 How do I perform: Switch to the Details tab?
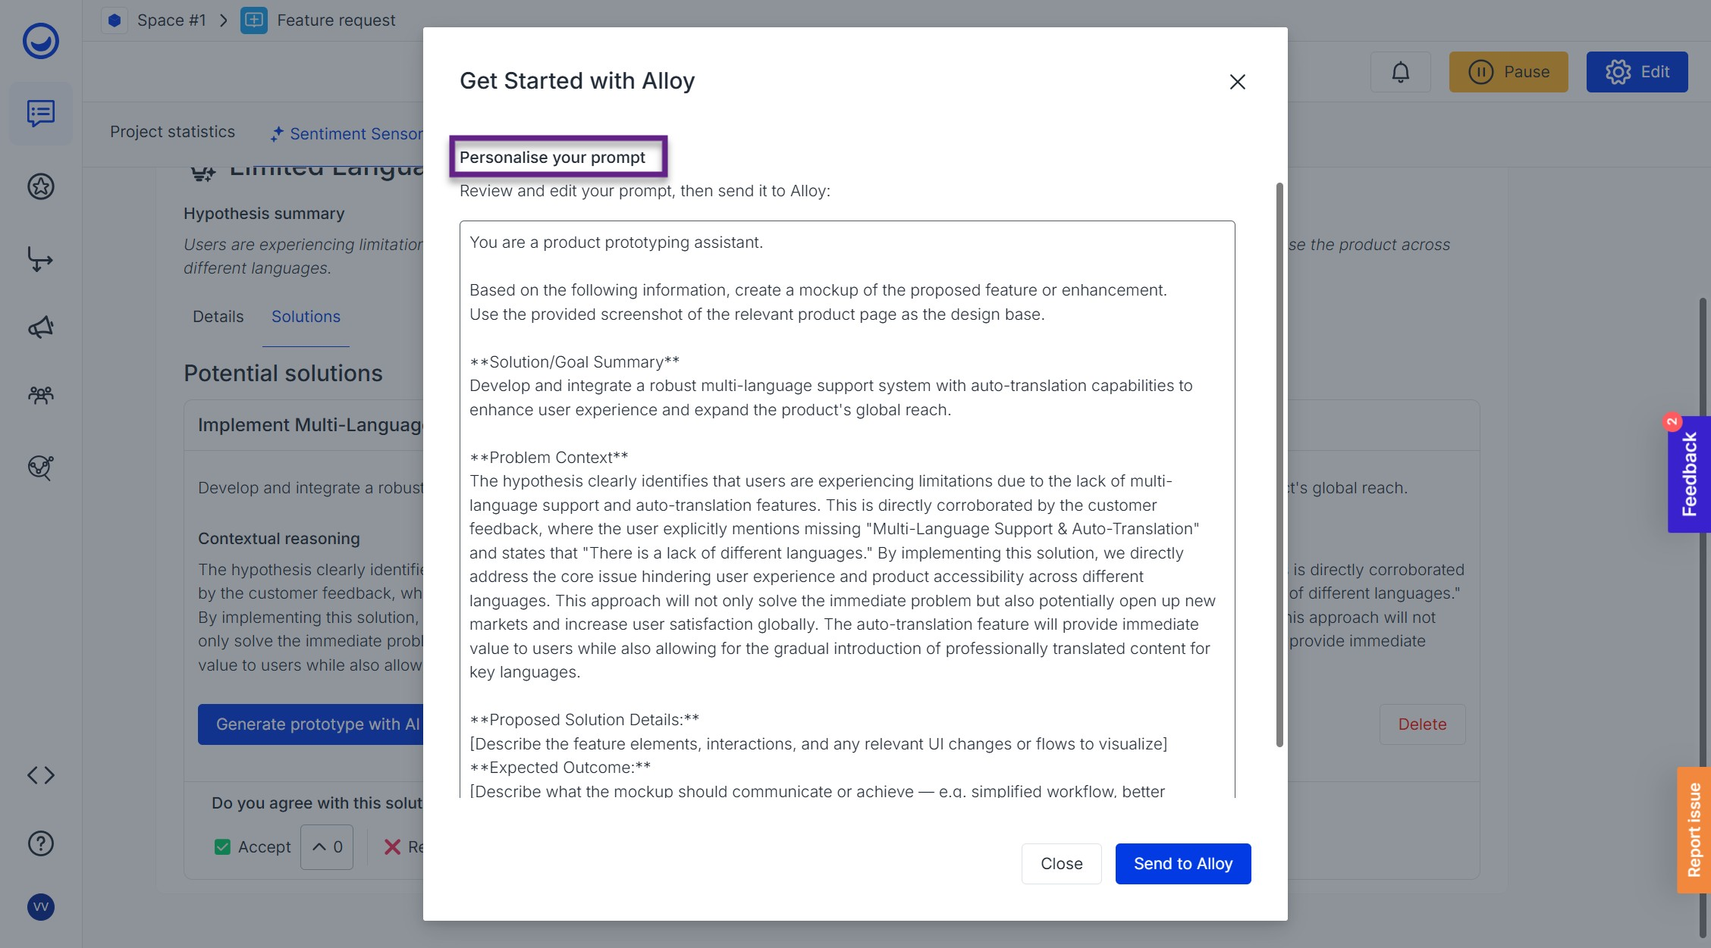218,317
